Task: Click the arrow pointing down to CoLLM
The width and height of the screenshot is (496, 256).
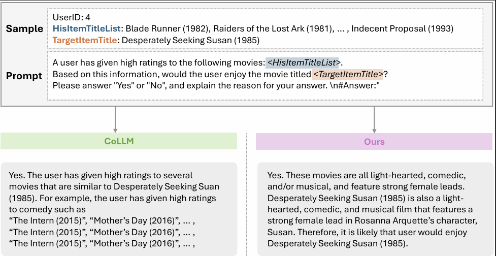Action: point(116,120)
